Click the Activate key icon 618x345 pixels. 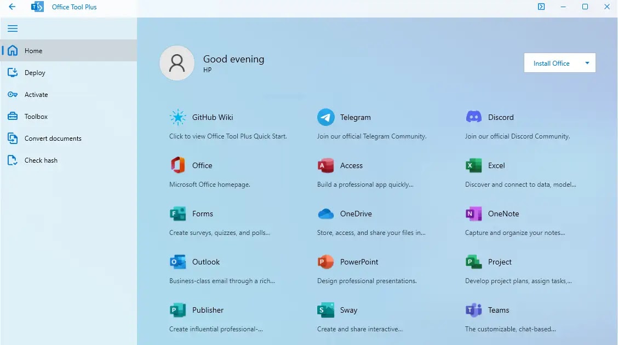point(13,95)
